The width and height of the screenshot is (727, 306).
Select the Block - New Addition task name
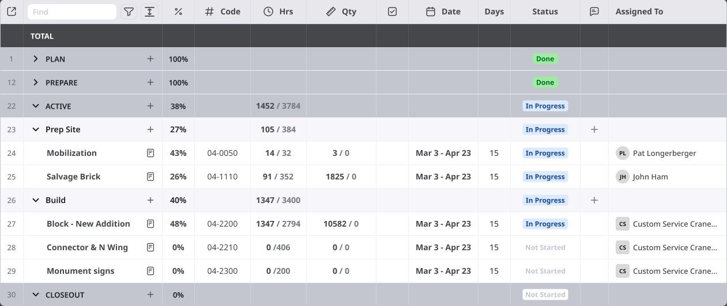(x=88, y=224)
